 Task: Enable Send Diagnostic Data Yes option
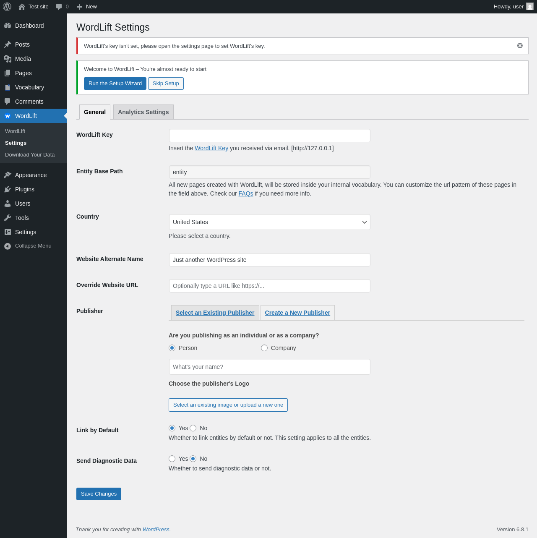coord(172,459)
